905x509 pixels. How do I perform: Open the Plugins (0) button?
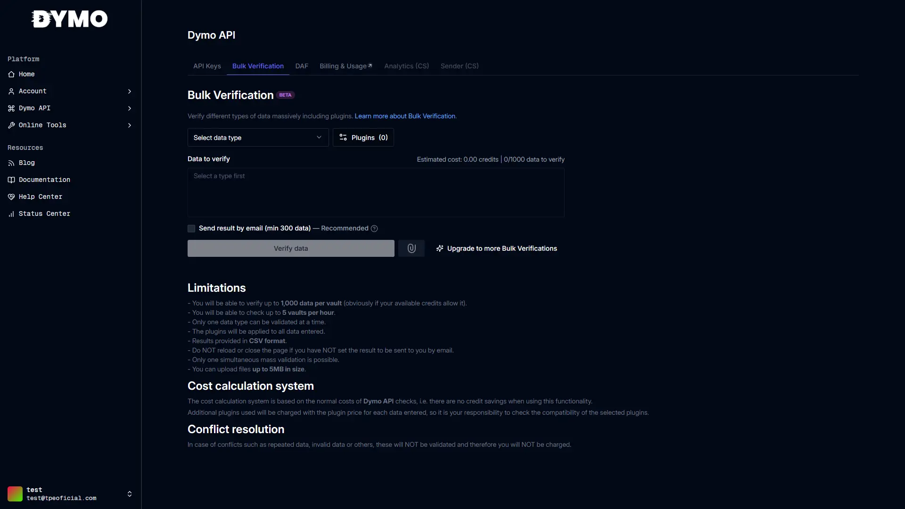[363, 138]
